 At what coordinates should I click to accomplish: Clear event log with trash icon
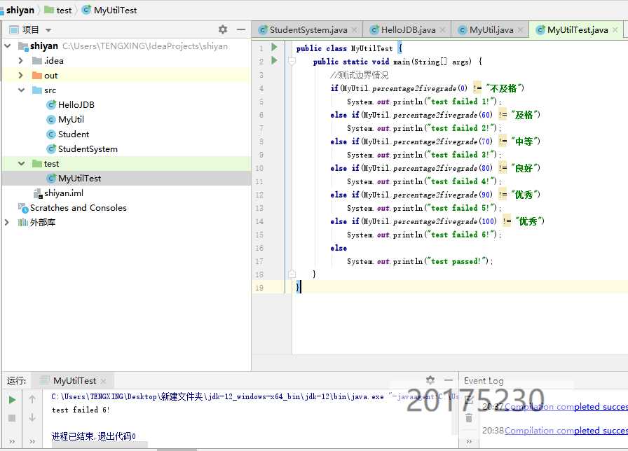[469, 418]
